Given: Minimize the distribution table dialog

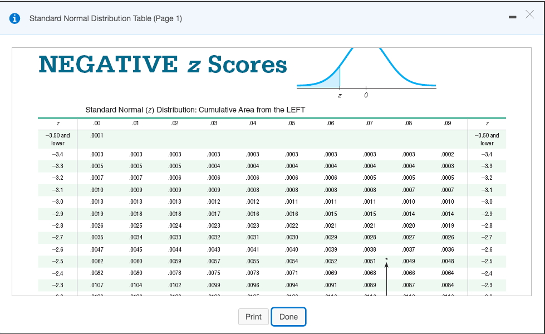Looking at the screenshot, I should [x=512, y=18].
